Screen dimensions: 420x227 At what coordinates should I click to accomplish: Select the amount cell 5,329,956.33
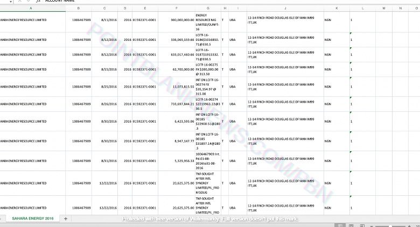coord(176,161)
